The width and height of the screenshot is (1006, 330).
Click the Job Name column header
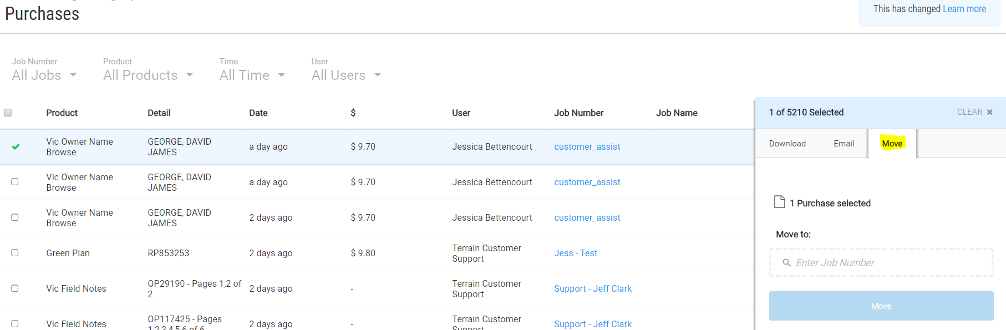[677, 113]
